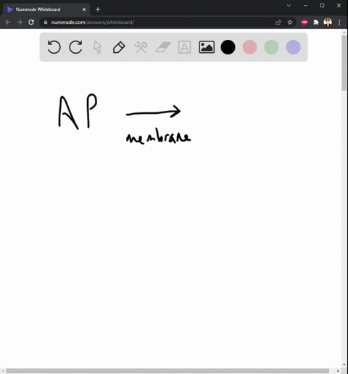Screen dimensions: 348x374
Task: Click the horizontal scrollbar thumb
Action: [167, 371]
